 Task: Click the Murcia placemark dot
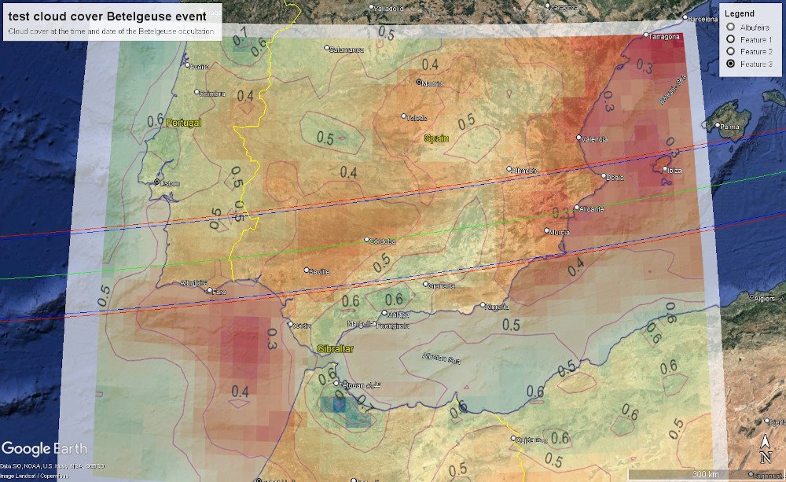click(547, 230)
